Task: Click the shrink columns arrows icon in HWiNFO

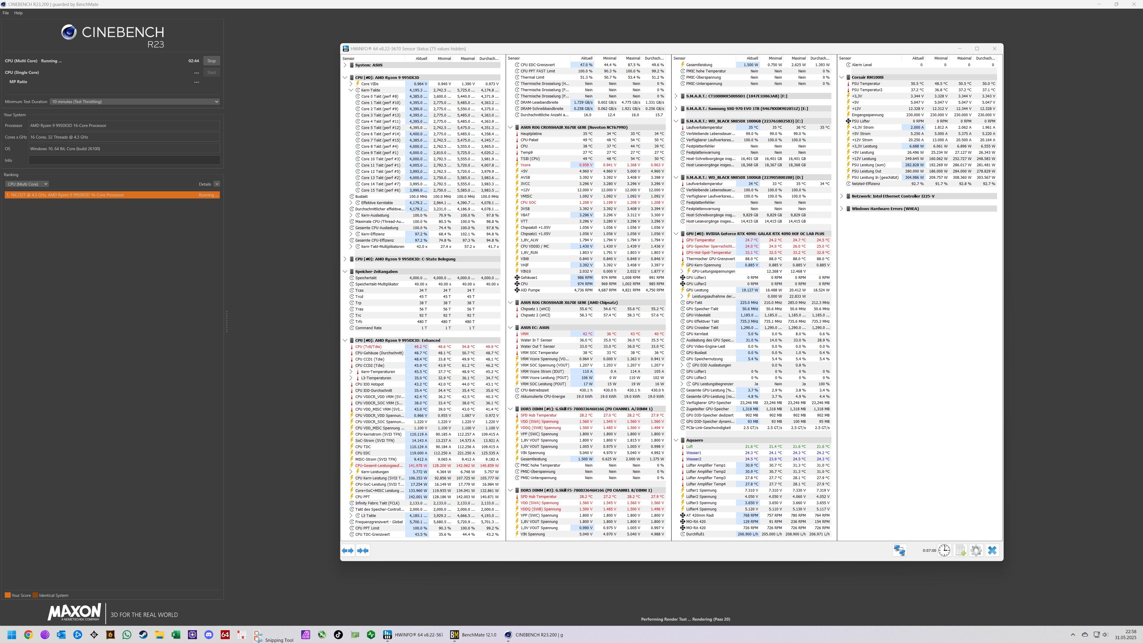Action: click(x=363, y=551)
